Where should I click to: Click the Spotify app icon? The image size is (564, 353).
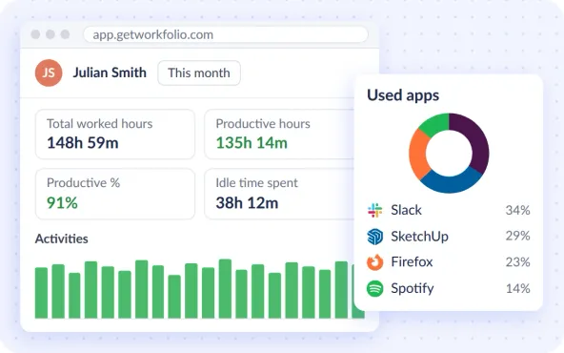coord(374,288)
